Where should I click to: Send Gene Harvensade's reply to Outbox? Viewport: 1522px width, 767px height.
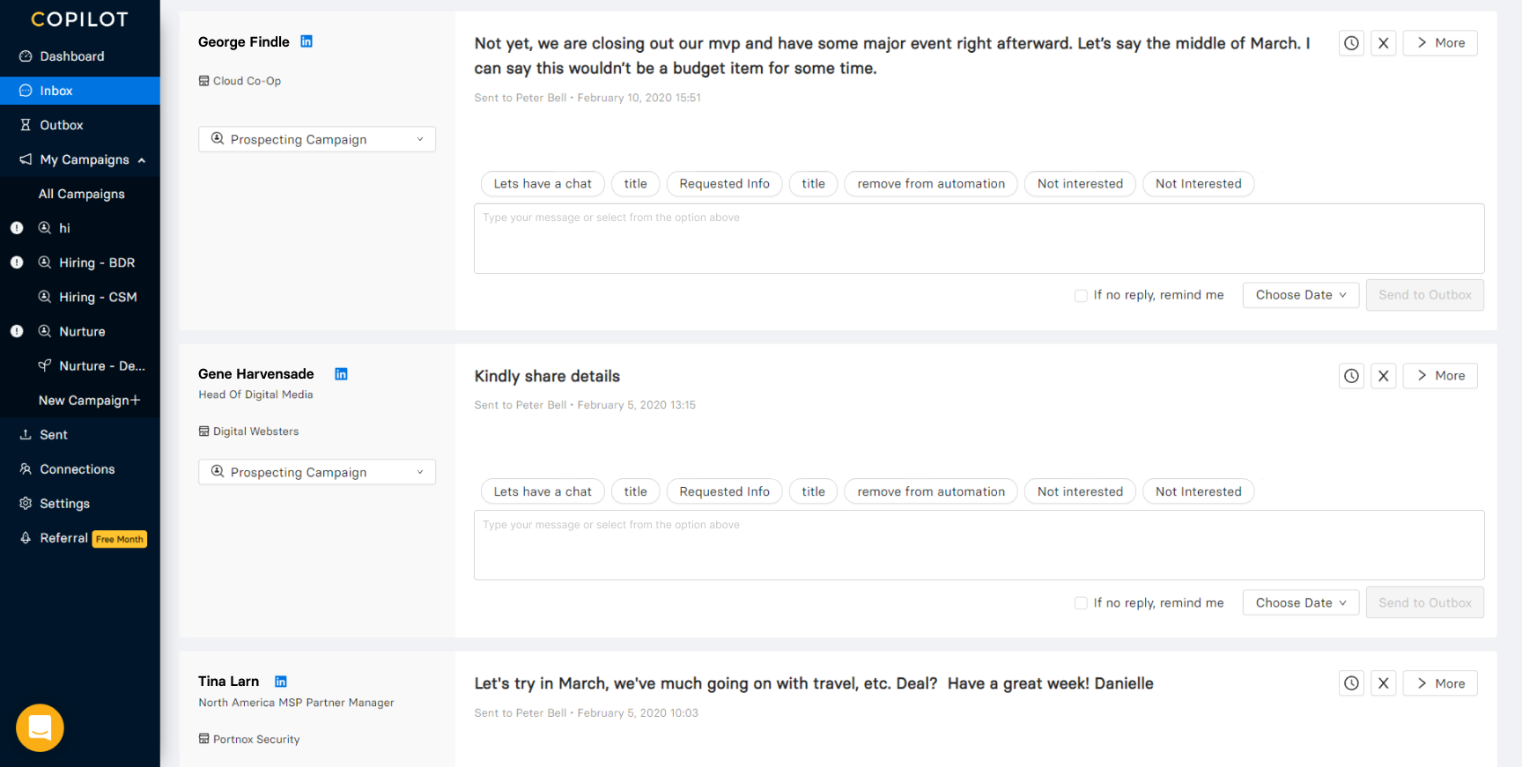click(x=1424, y=603)
